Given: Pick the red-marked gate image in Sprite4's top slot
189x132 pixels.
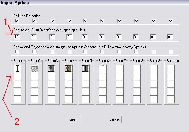Looking at the screenshot, I should tap(68, 68).
